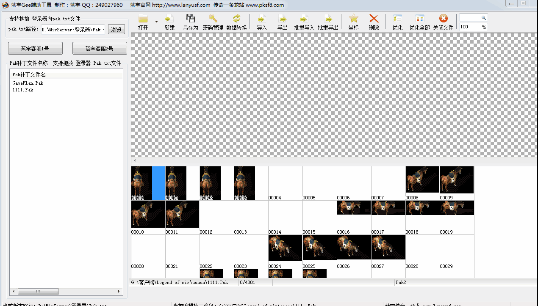Select empty image slot 00020
Image resolution: width=538 pixels, height=306 pixels.
tap(148, 251)
